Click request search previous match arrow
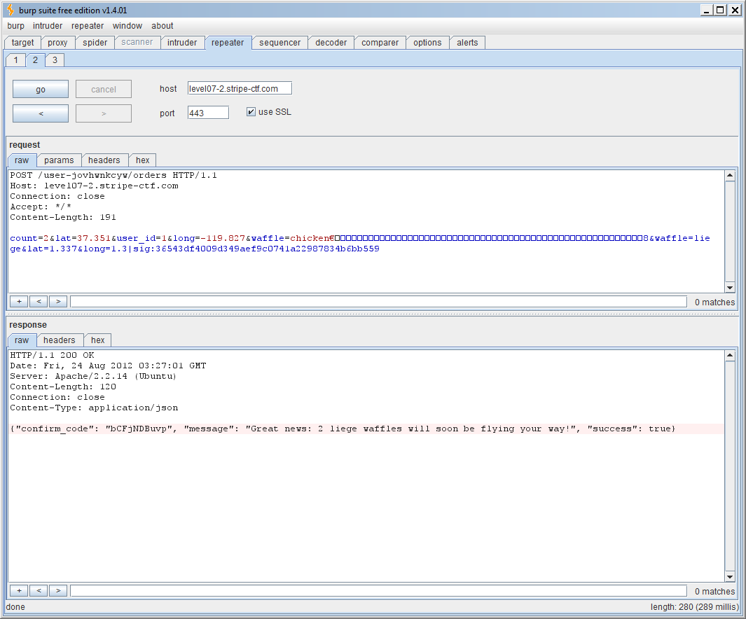 pyautogui.click(x=39, y=301)
